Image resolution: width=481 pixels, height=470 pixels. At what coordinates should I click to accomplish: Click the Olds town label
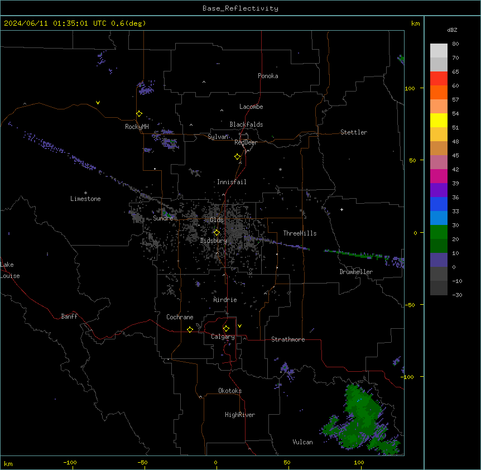217,220
